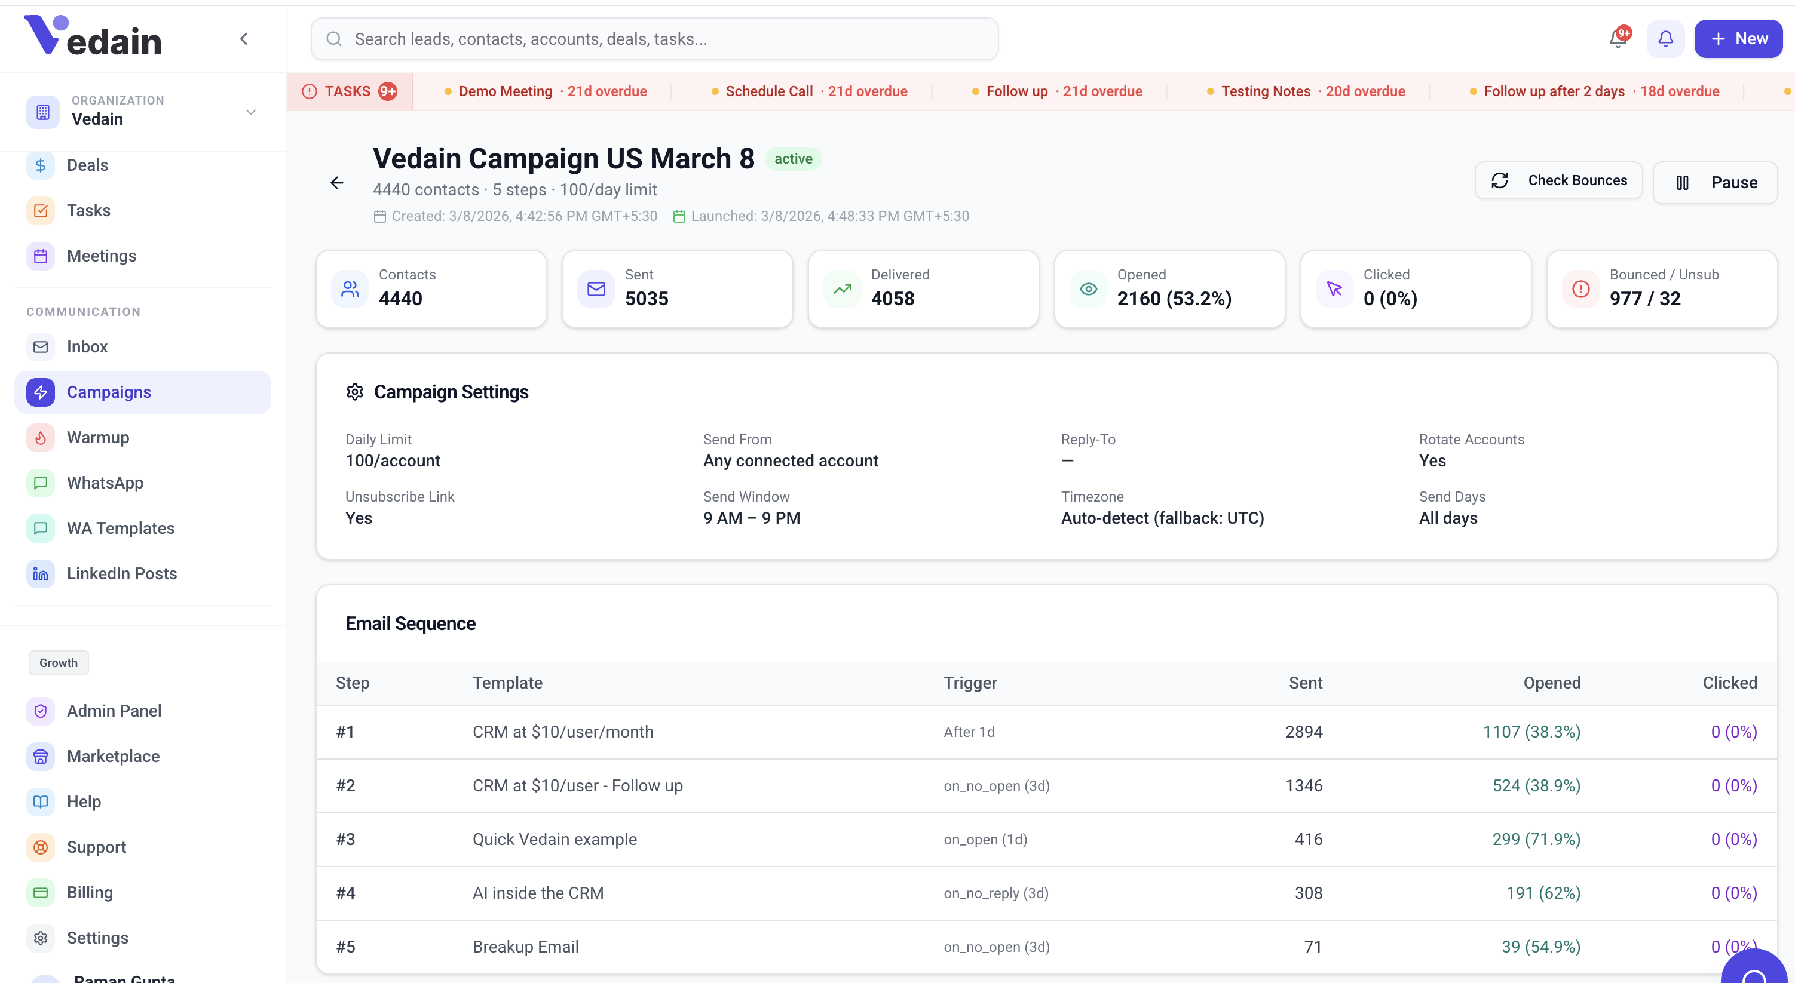Click the Trigger column header
Viewport: 1795px width, 983px height.
coord(970,683)
